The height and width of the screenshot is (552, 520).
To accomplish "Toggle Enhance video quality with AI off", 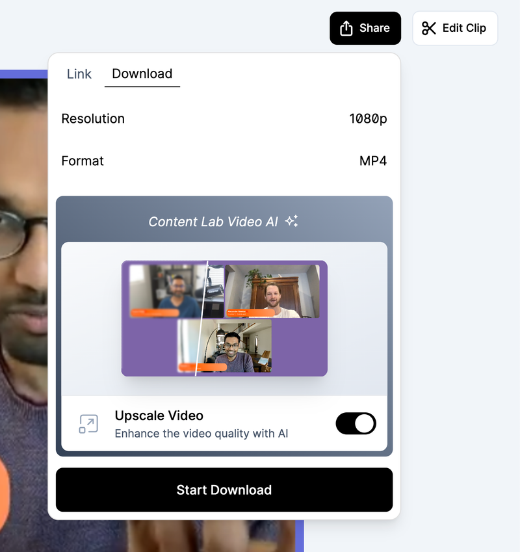I will (x=356, y=423).
